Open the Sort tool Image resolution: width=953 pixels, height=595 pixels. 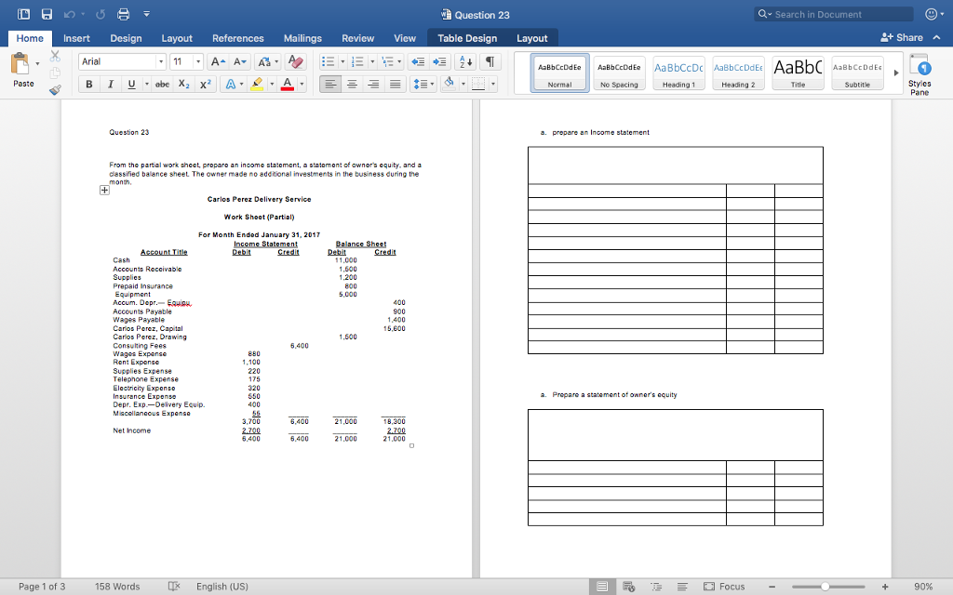[x=464, y=61]
